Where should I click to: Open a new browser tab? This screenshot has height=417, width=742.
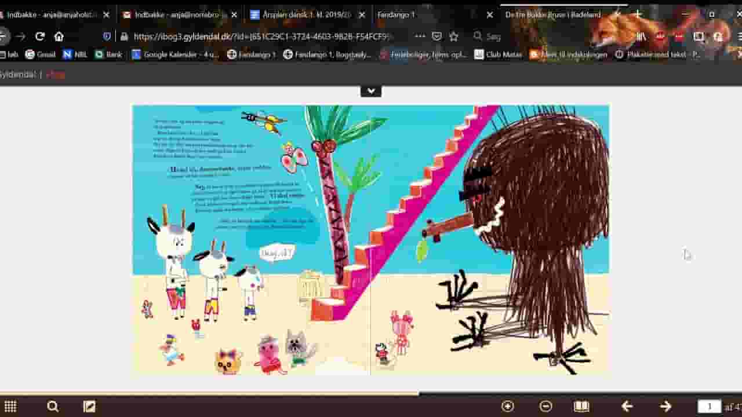[638, 14]
